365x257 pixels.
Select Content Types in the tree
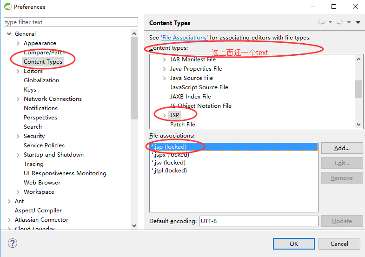43,62
